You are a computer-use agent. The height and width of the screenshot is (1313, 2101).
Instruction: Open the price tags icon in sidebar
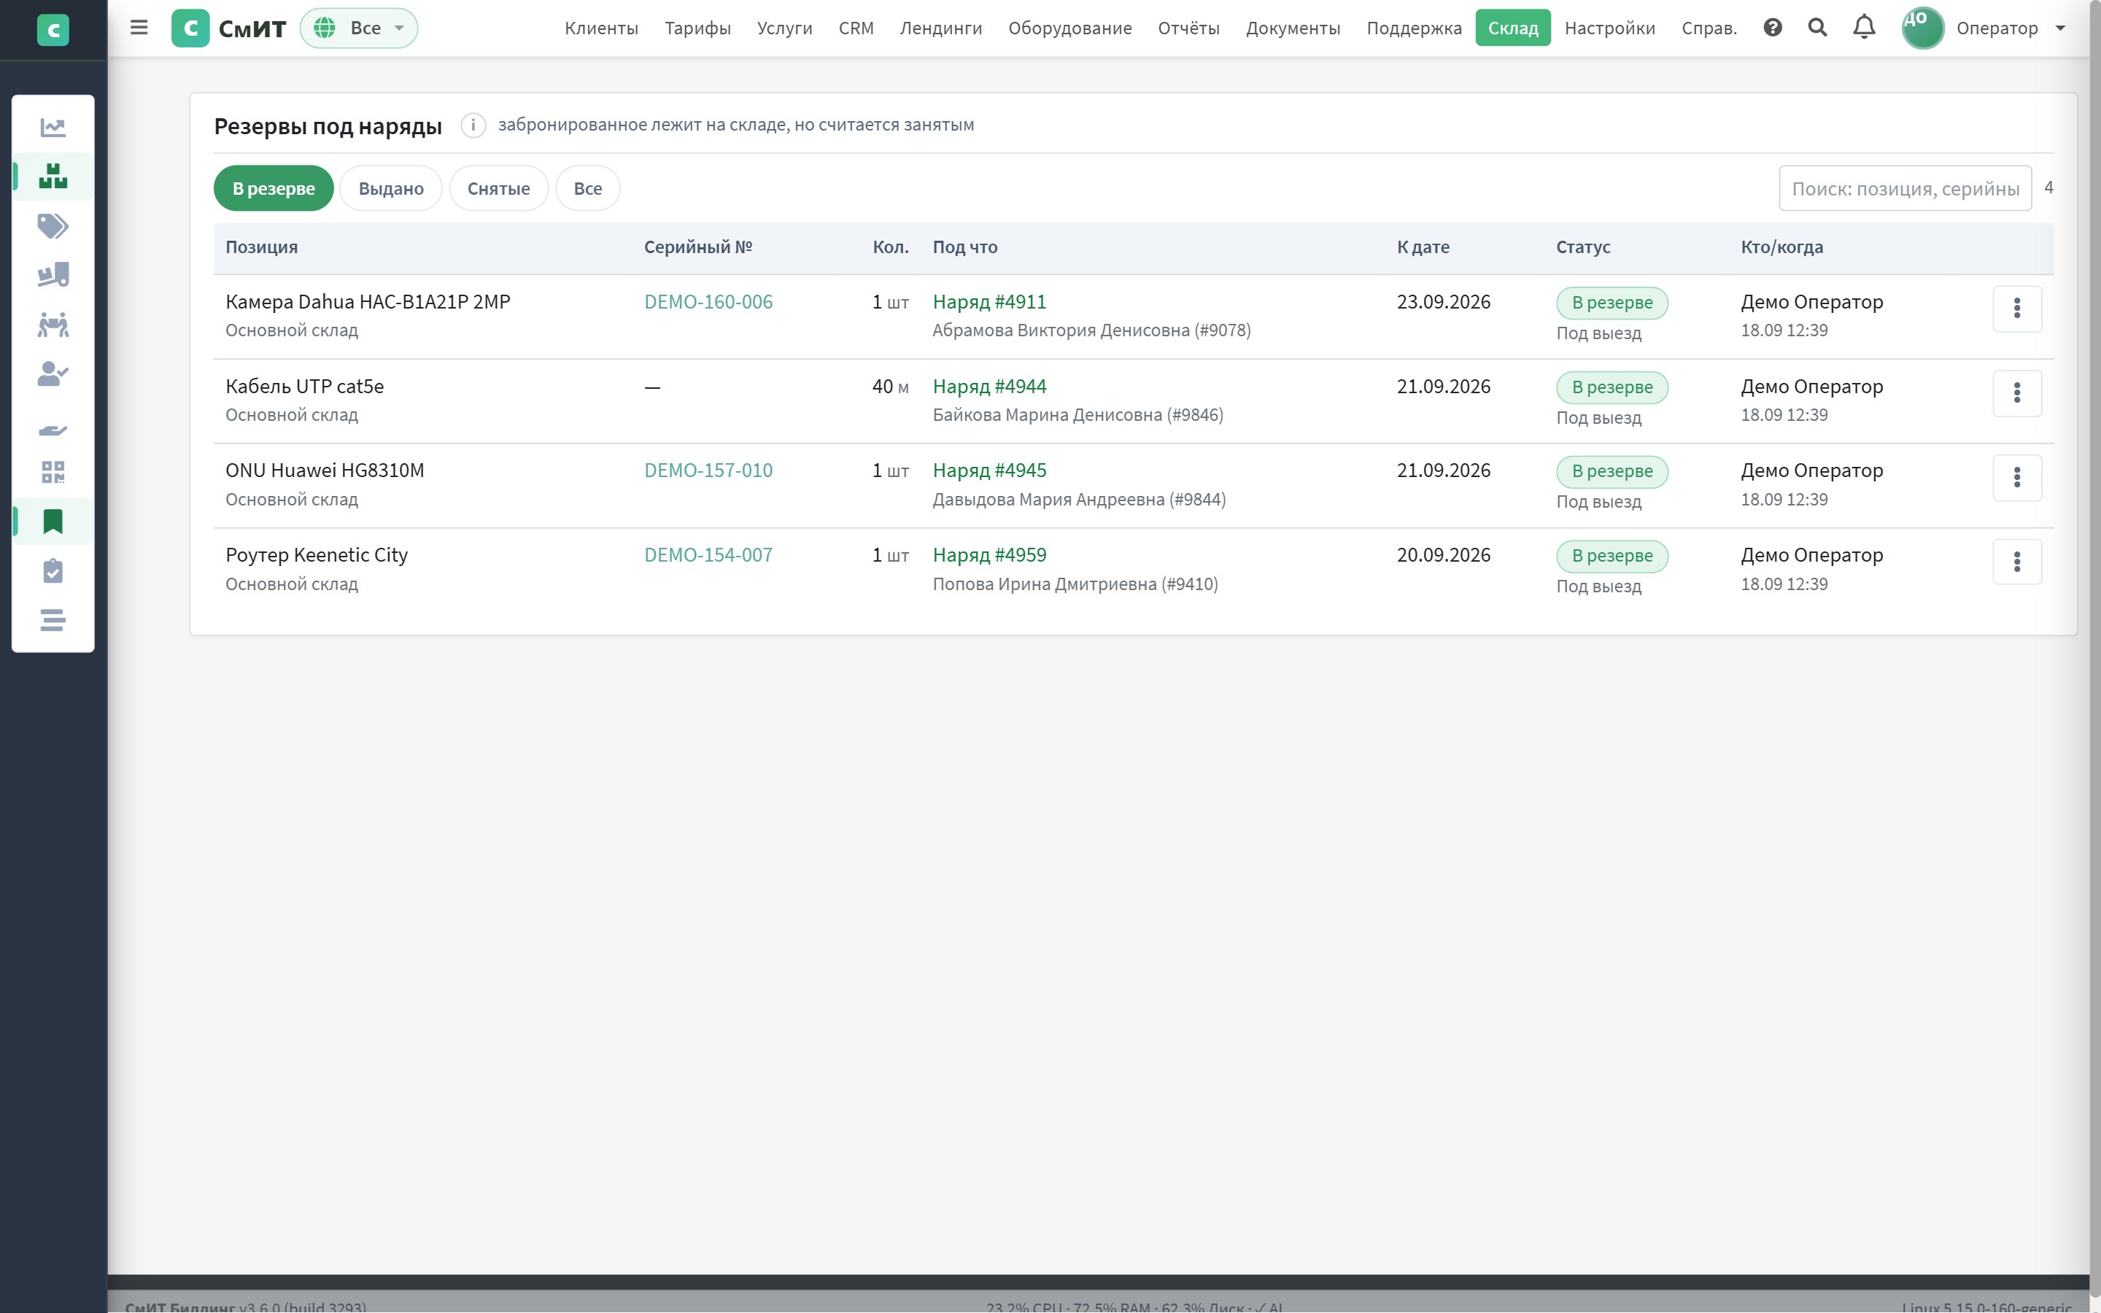coord(53,226)
